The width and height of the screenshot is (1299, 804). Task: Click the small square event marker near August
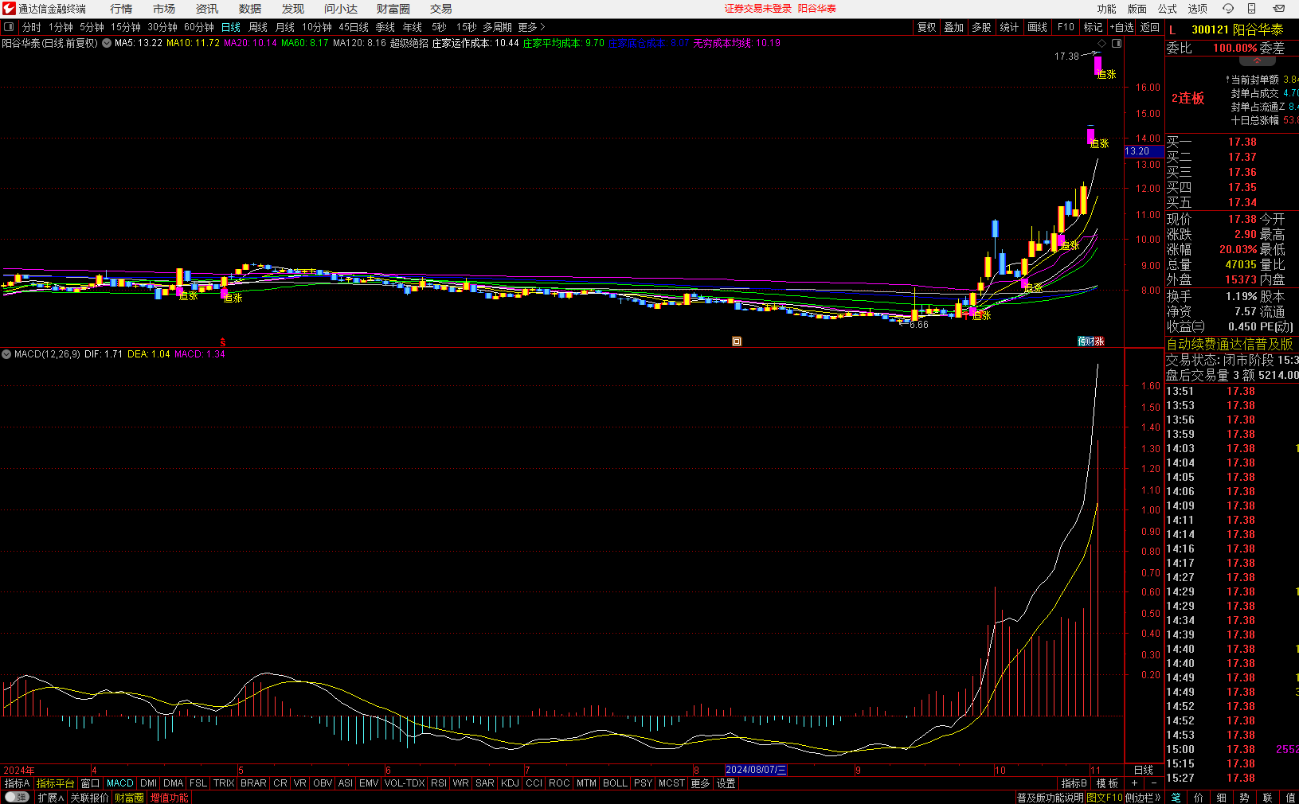coord(737,342)
